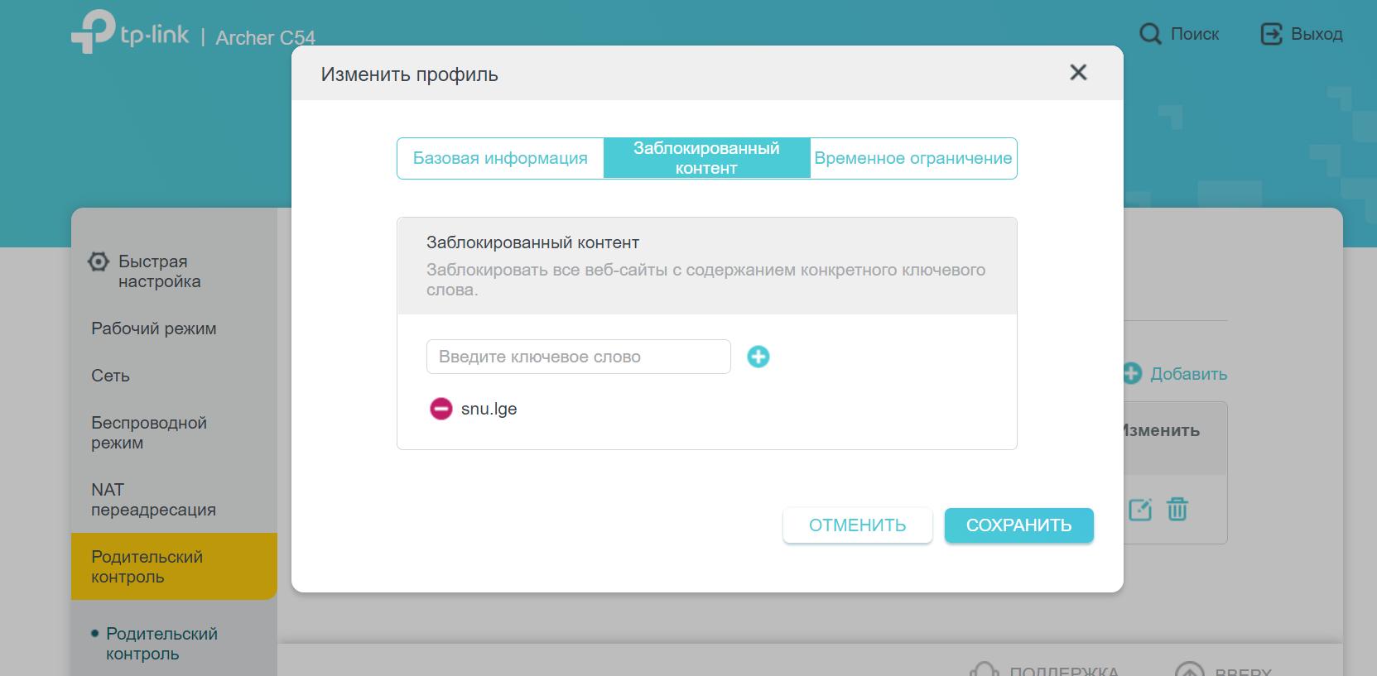The height and width of the screenshot is (676, 1377).
Task: Open Рабочий режим in the sidebar
Action: (x=154, y=328)
